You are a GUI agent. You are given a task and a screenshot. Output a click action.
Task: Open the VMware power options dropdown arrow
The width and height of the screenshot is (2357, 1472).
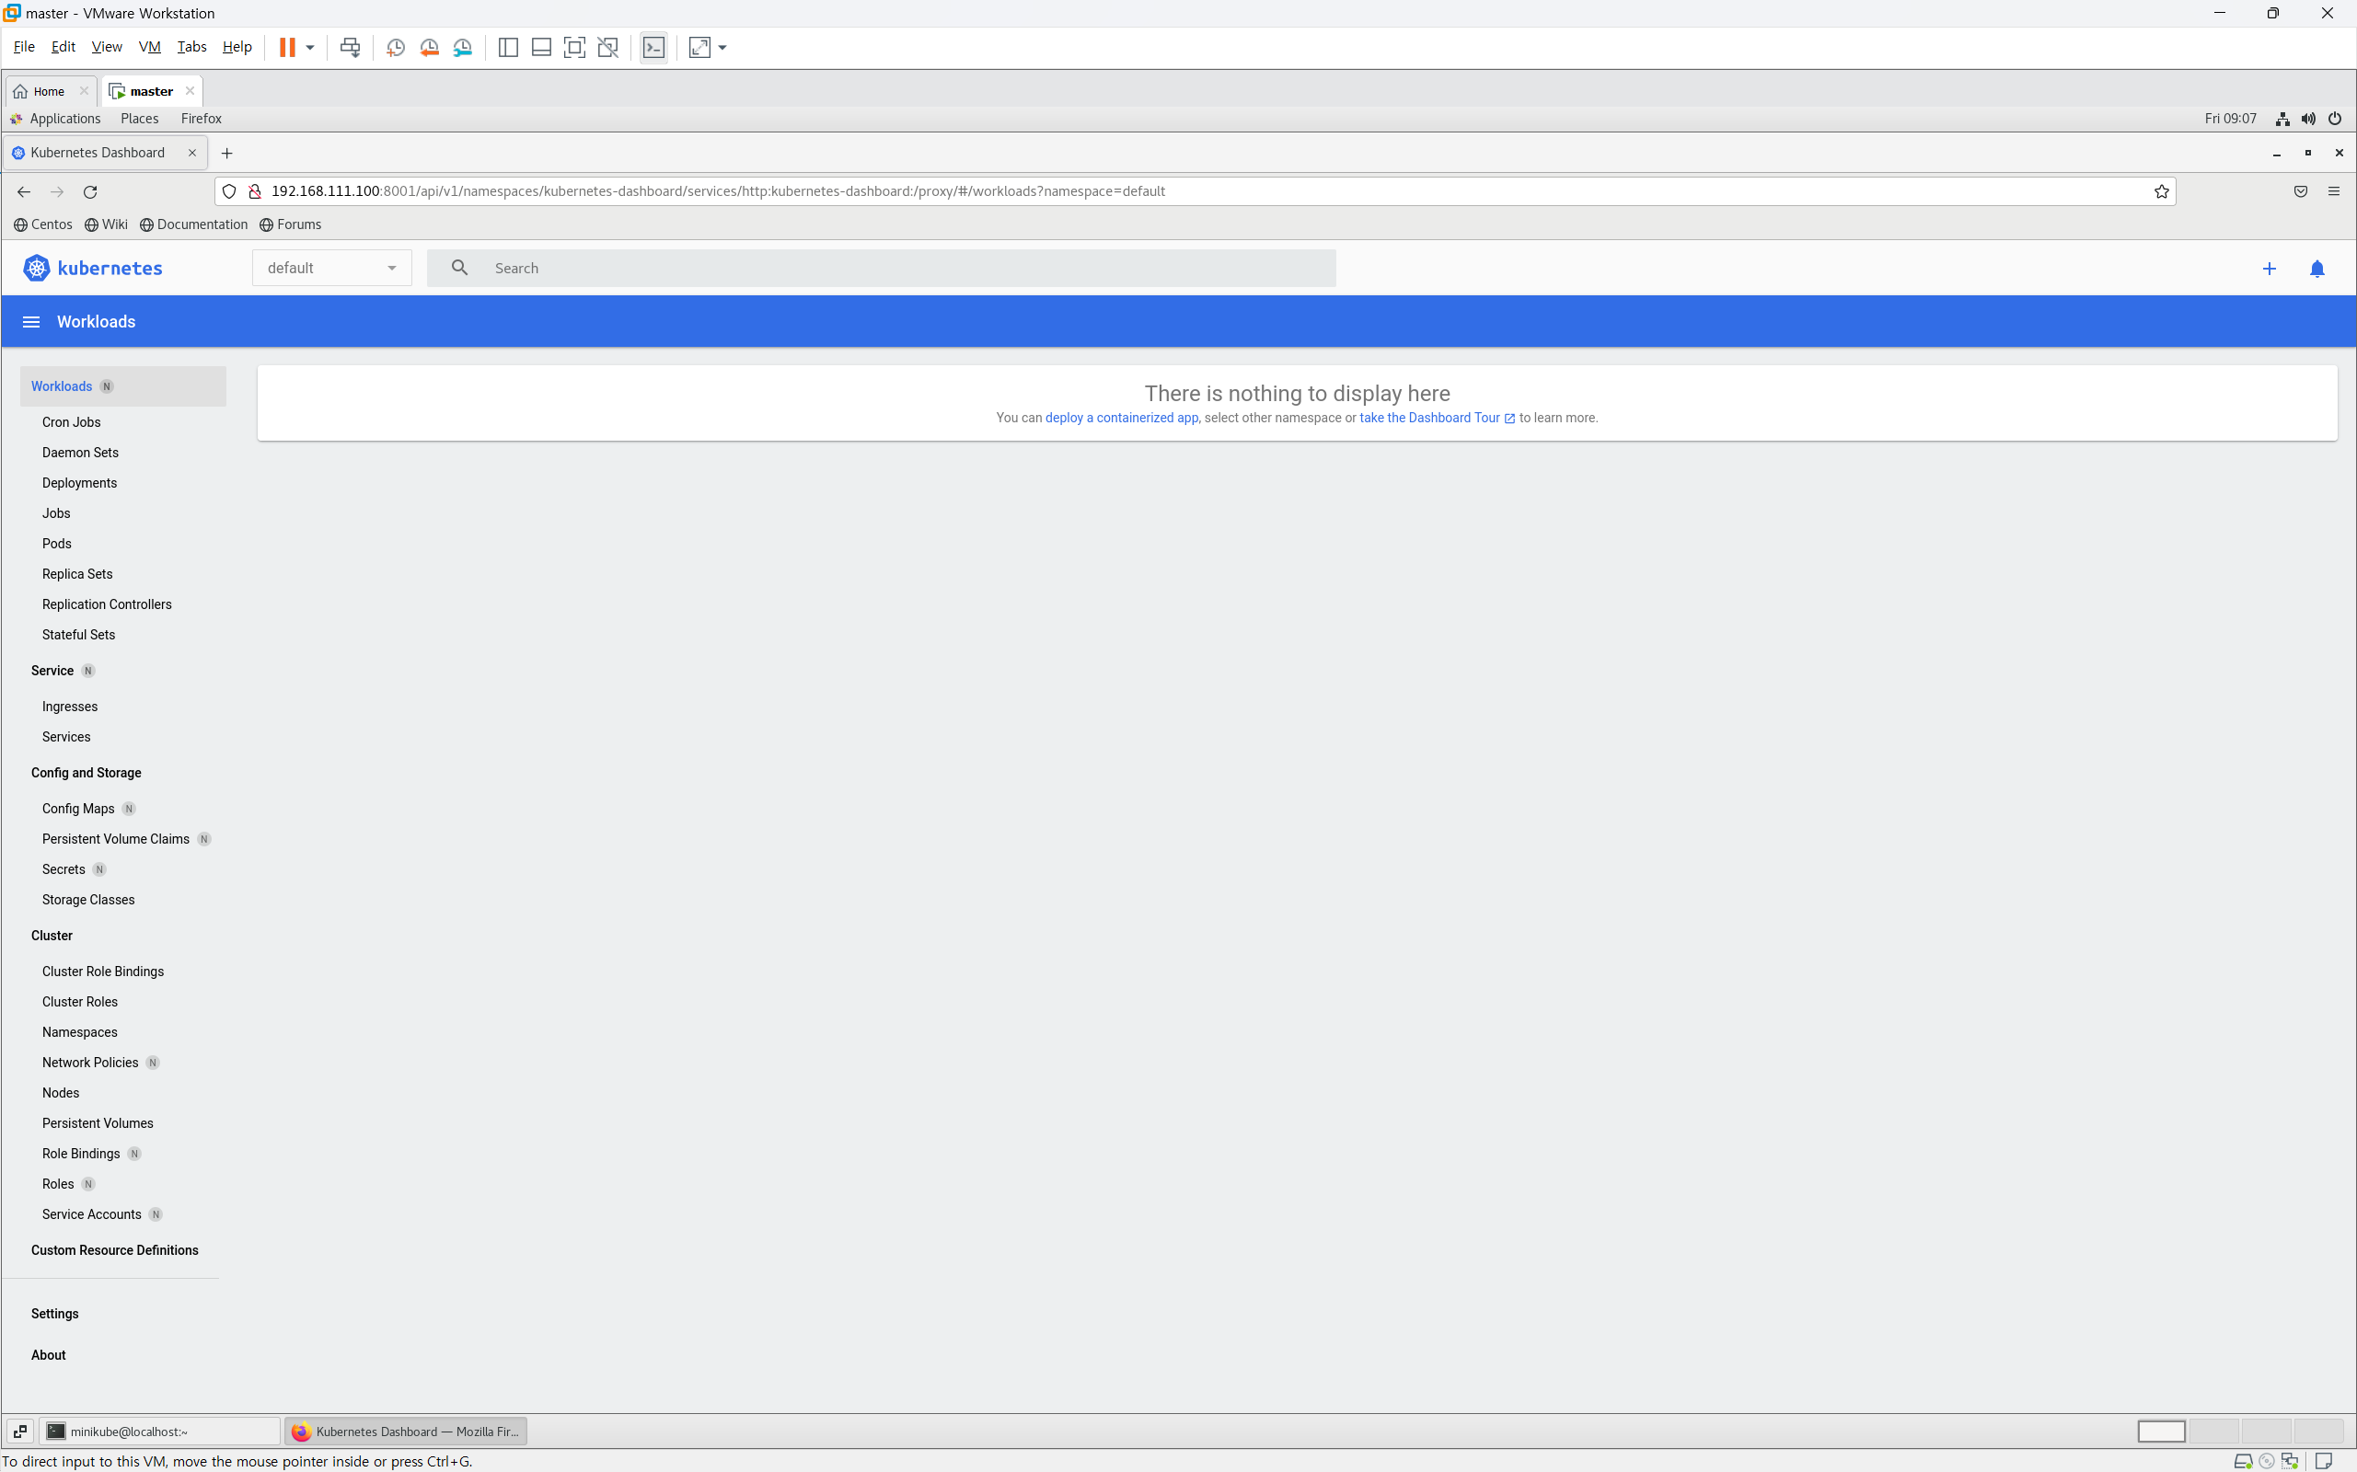(310, 48)
